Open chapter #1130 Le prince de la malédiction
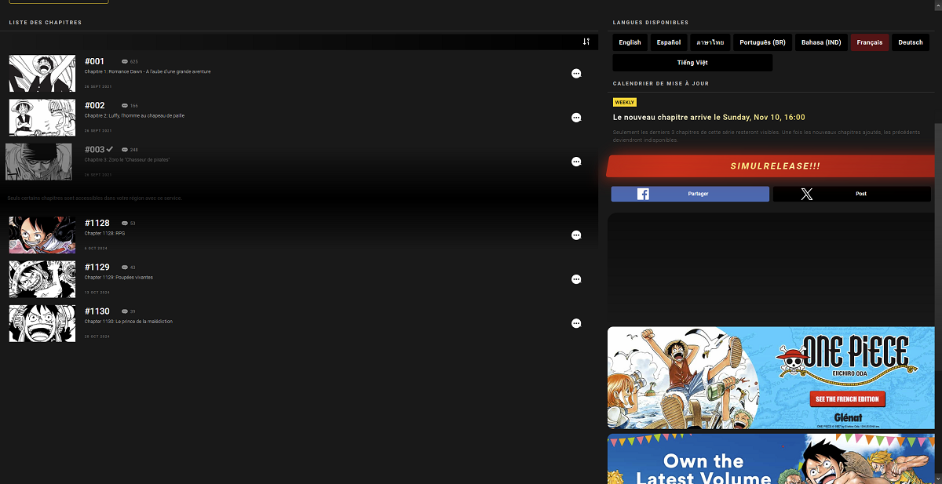The width and height of the screenshot is (942, 484). click(129, 322)
